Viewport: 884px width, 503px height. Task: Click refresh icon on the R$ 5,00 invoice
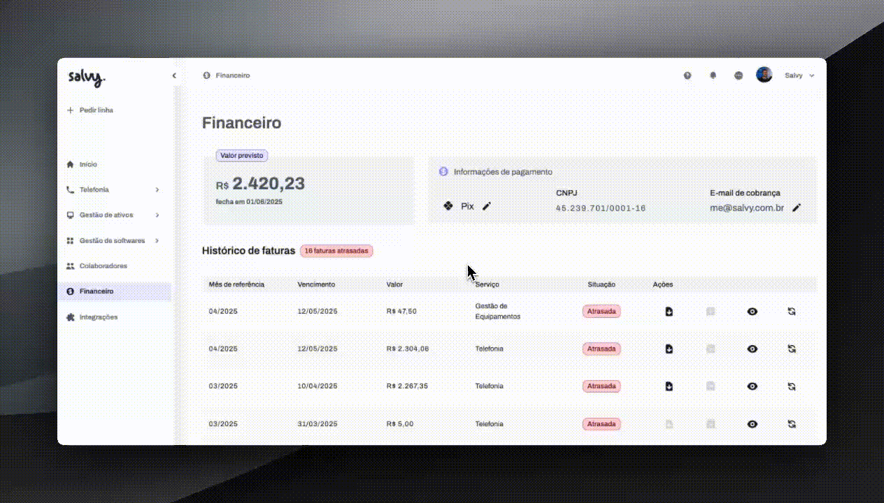click(x=792, y=424)
